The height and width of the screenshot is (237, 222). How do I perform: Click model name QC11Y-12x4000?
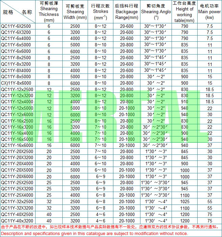(x=17, y=102)
